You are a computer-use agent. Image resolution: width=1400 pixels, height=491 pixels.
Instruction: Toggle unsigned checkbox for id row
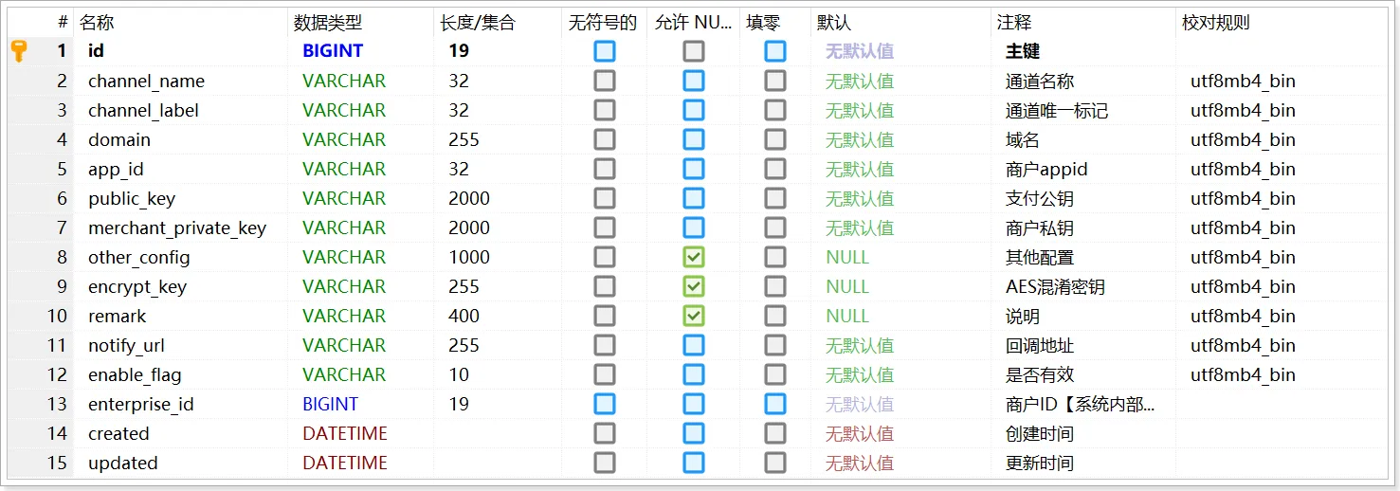[605, 51]
